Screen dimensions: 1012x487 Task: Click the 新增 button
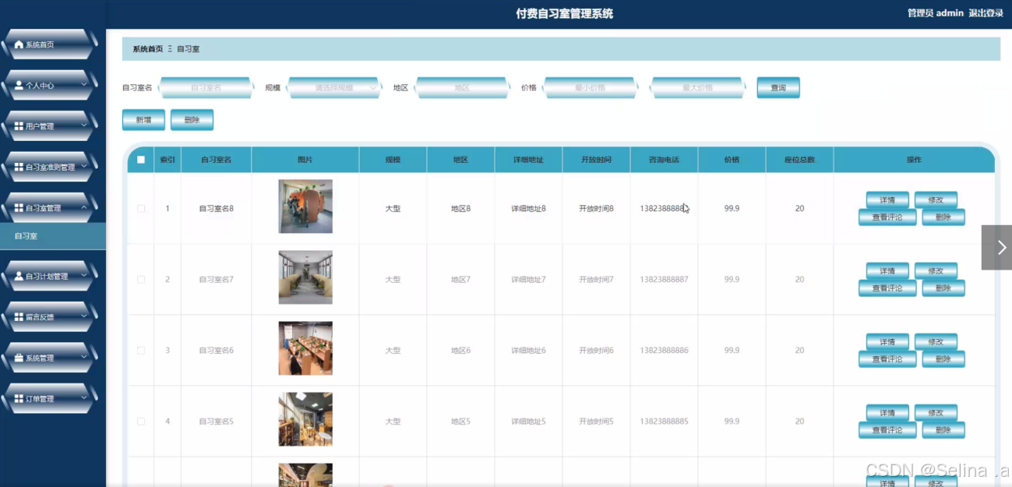point(143,120)
